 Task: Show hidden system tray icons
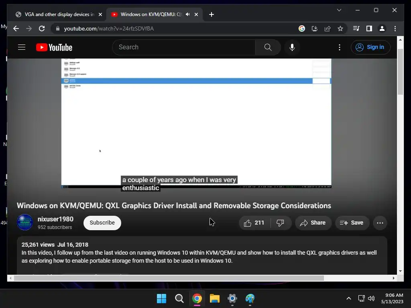(349, 298)
